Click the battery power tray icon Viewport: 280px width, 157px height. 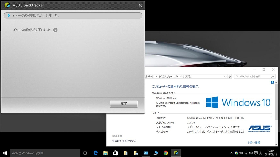(x=241, y=153)
